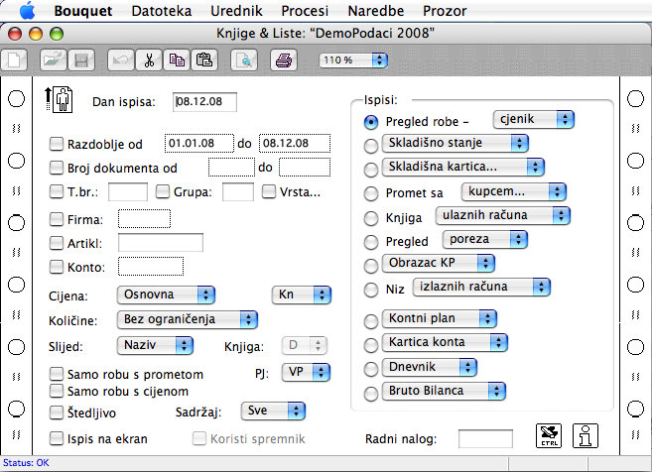This screenshot has width=652, height=472.
Task: Click the person icon with up arrow
Action: point(59,100)
